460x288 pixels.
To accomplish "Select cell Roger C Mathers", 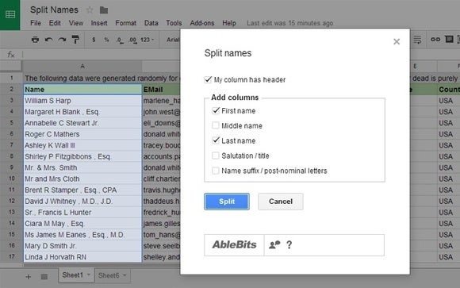I will pos(82,134).
